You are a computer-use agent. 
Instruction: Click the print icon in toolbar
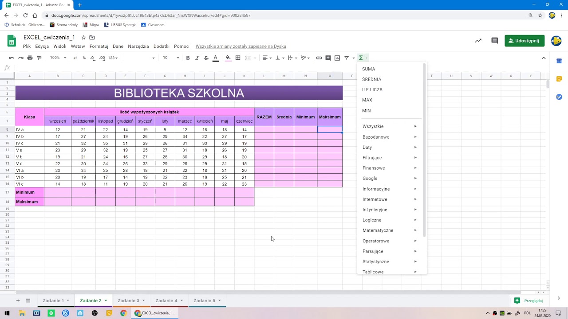pos(30,58)
